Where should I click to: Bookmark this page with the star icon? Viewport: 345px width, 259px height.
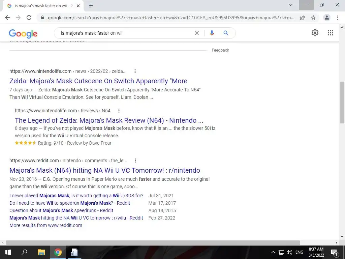(313, 18)
